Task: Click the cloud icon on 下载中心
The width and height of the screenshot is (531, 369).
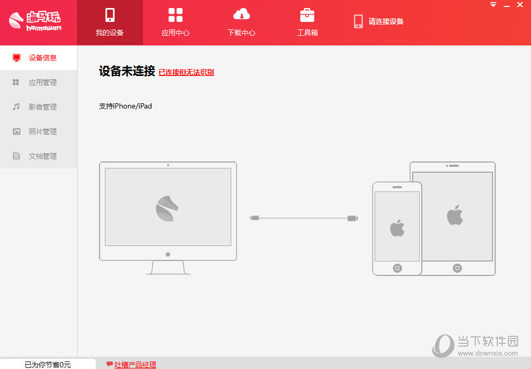Action: coord(241,14)
